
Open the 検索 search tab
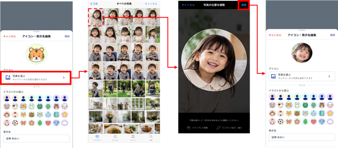click(151, 138)
